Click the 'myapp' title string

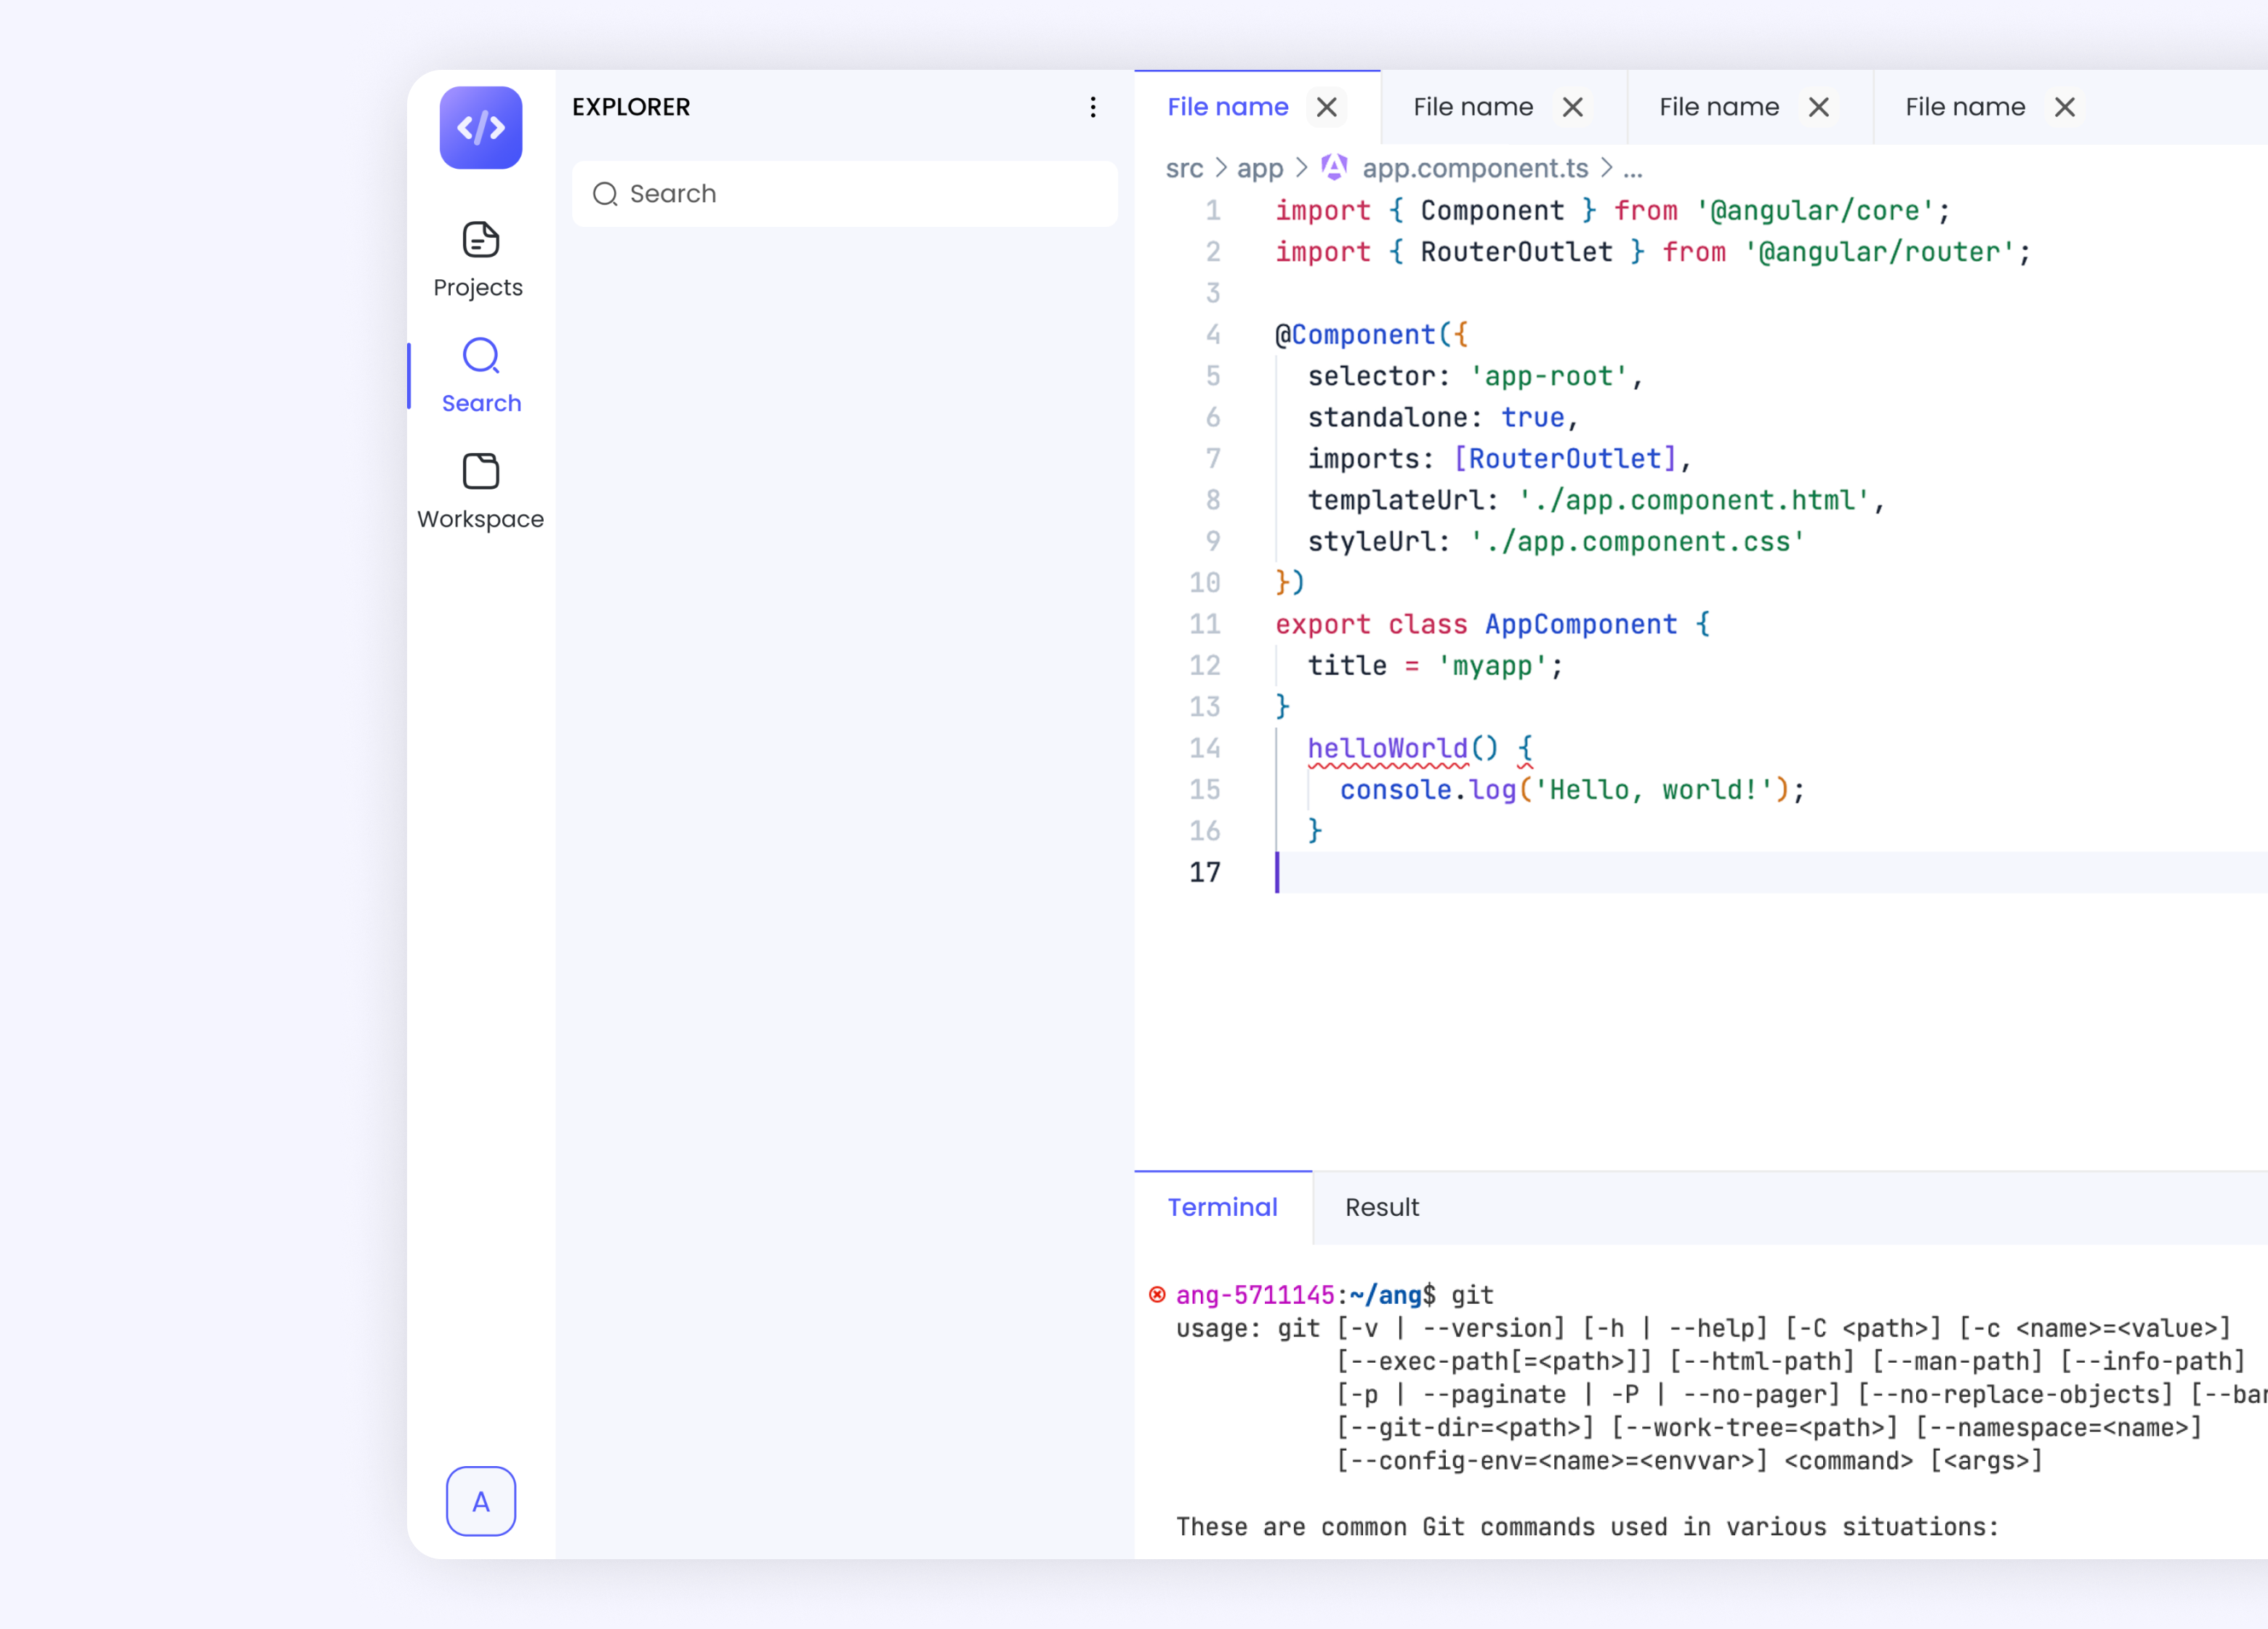click(x=1492, y=665)
